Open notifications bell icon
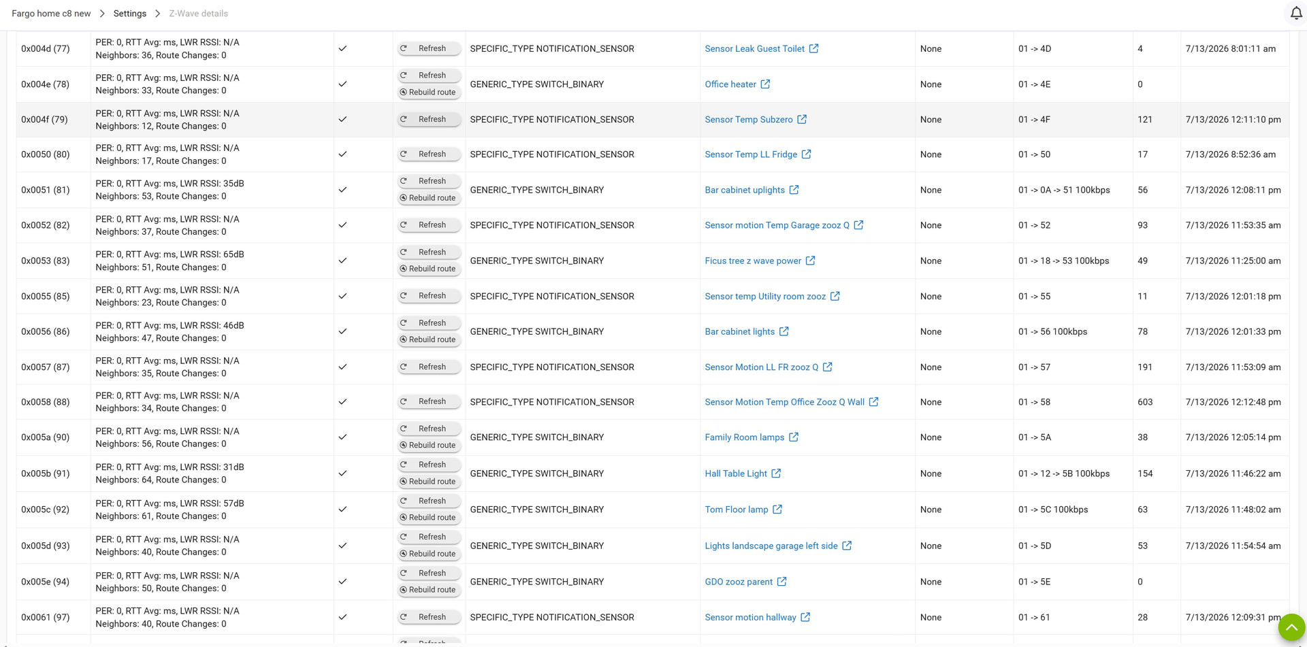The height and width of the screenshot is (647, 1307). tap(1296, 14)
